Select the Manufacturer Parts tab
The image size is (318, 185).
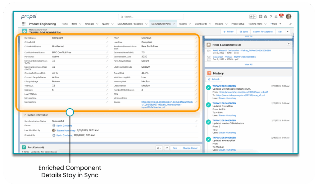point(161,24)
